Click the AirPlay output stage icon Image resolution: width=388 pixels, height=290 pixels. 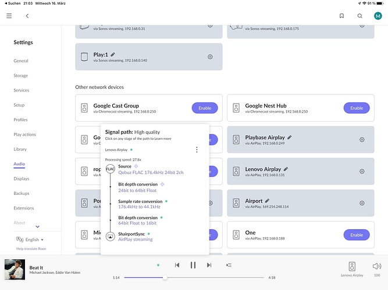click(111, 237)
